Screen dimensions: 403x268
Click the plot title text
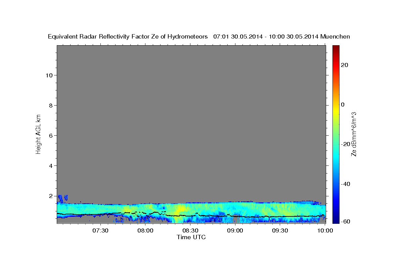[x=199, y=37]
